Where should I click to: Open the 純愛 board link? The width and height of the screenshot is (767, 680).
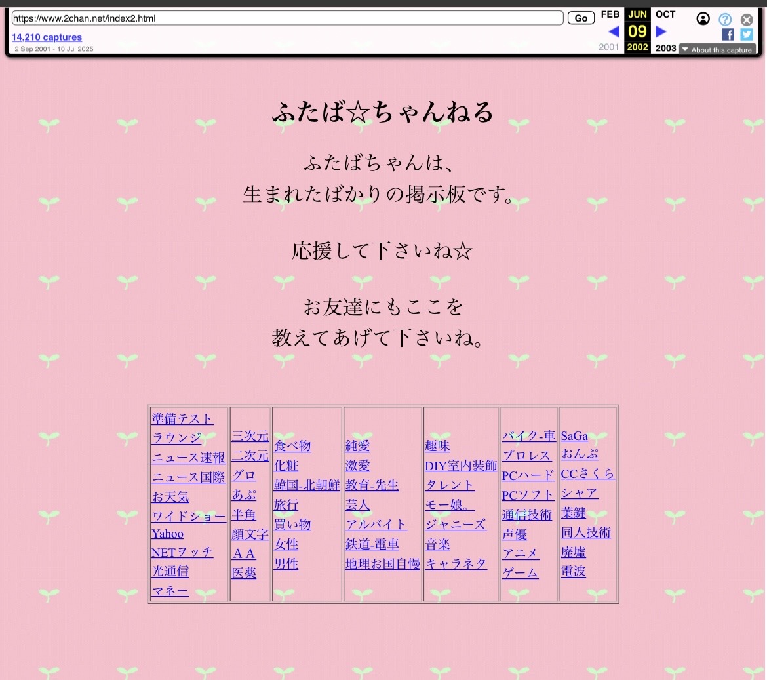tap(357, 446)
